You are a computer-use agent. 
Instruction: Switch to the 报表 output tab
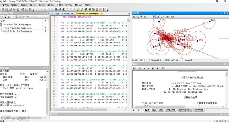(x=147, y=110)
